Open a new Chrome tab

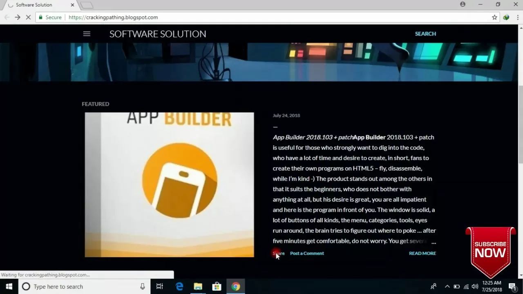point(87,5)
